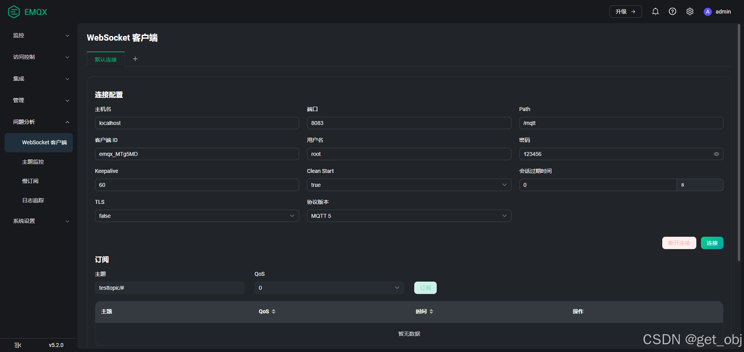
Task: Click the 连接 connect button
Action: (712, 243)
